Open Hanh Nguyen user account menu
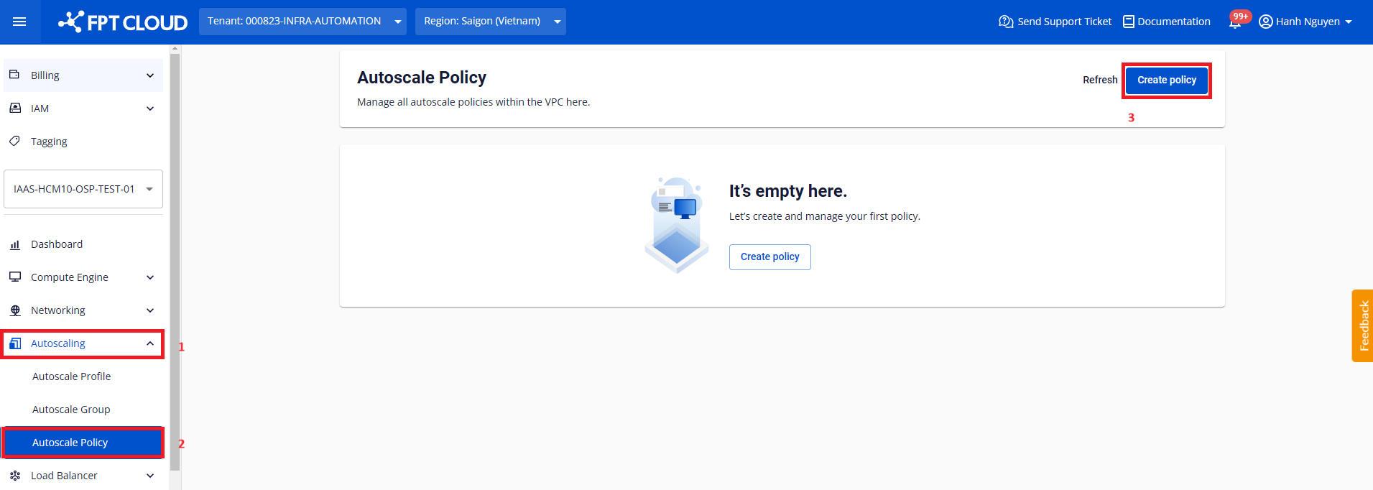 (x=1305, y=22)
